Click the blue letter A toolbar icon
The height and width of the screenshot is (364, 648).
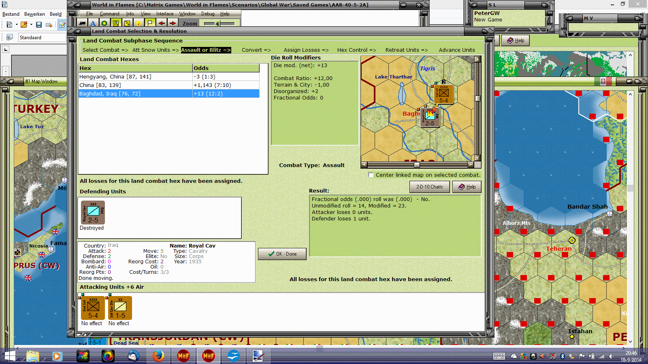[x=93, y=23]
